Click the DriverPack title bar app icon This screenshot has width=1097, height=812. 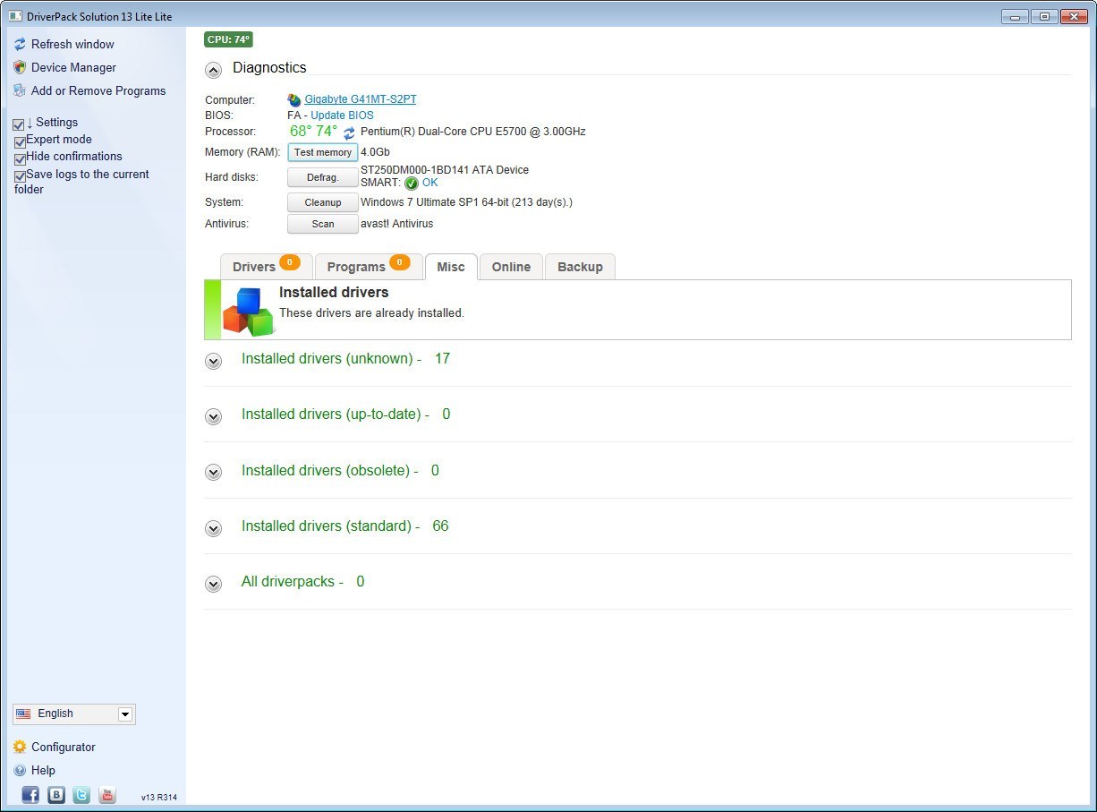[15, 16]
